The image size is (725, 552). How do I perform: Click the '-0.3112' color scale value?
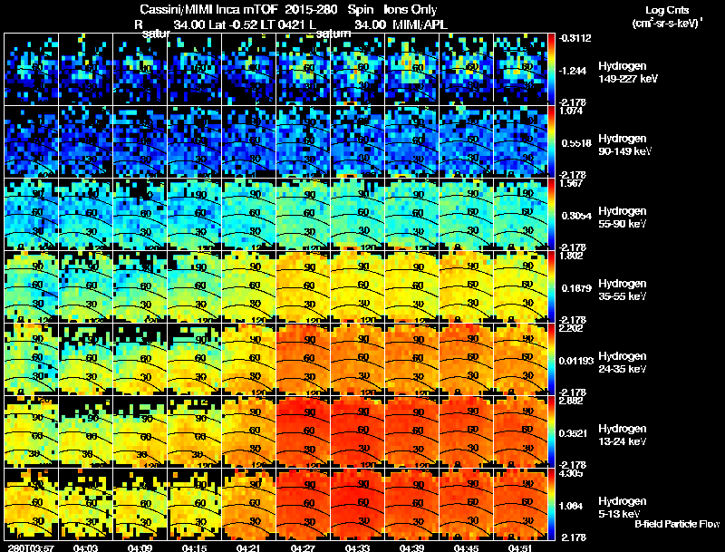click(x=575, y=38)
